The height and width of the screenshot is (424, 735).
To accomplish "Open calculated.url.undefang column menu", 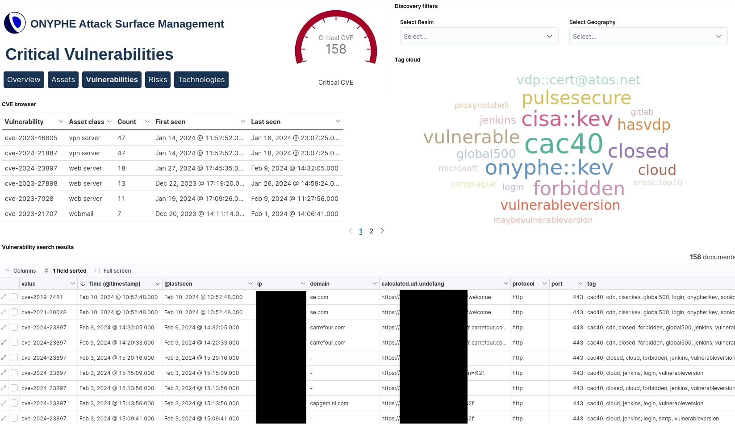I will [x=506, y=284].
